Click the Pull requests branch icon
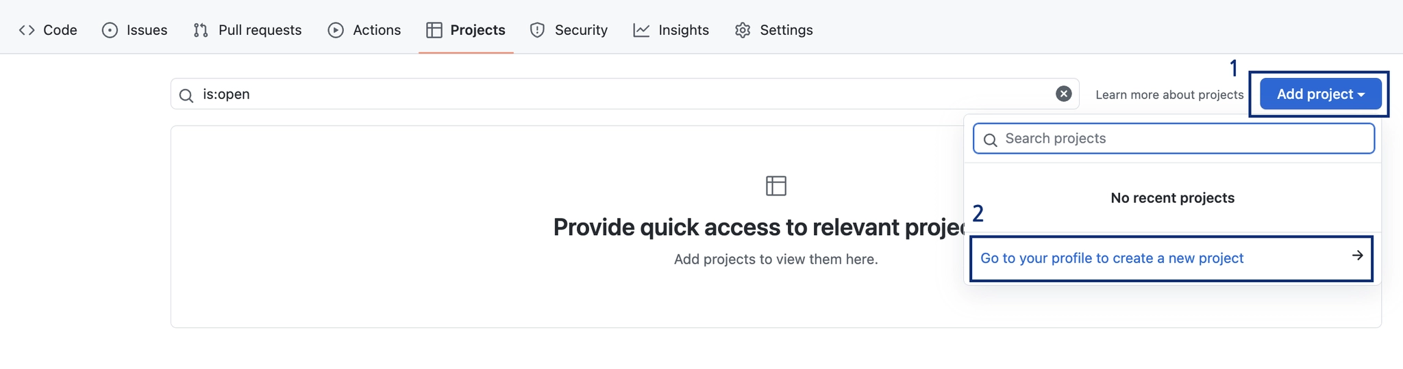1403x369 pixels. point(201,30)
